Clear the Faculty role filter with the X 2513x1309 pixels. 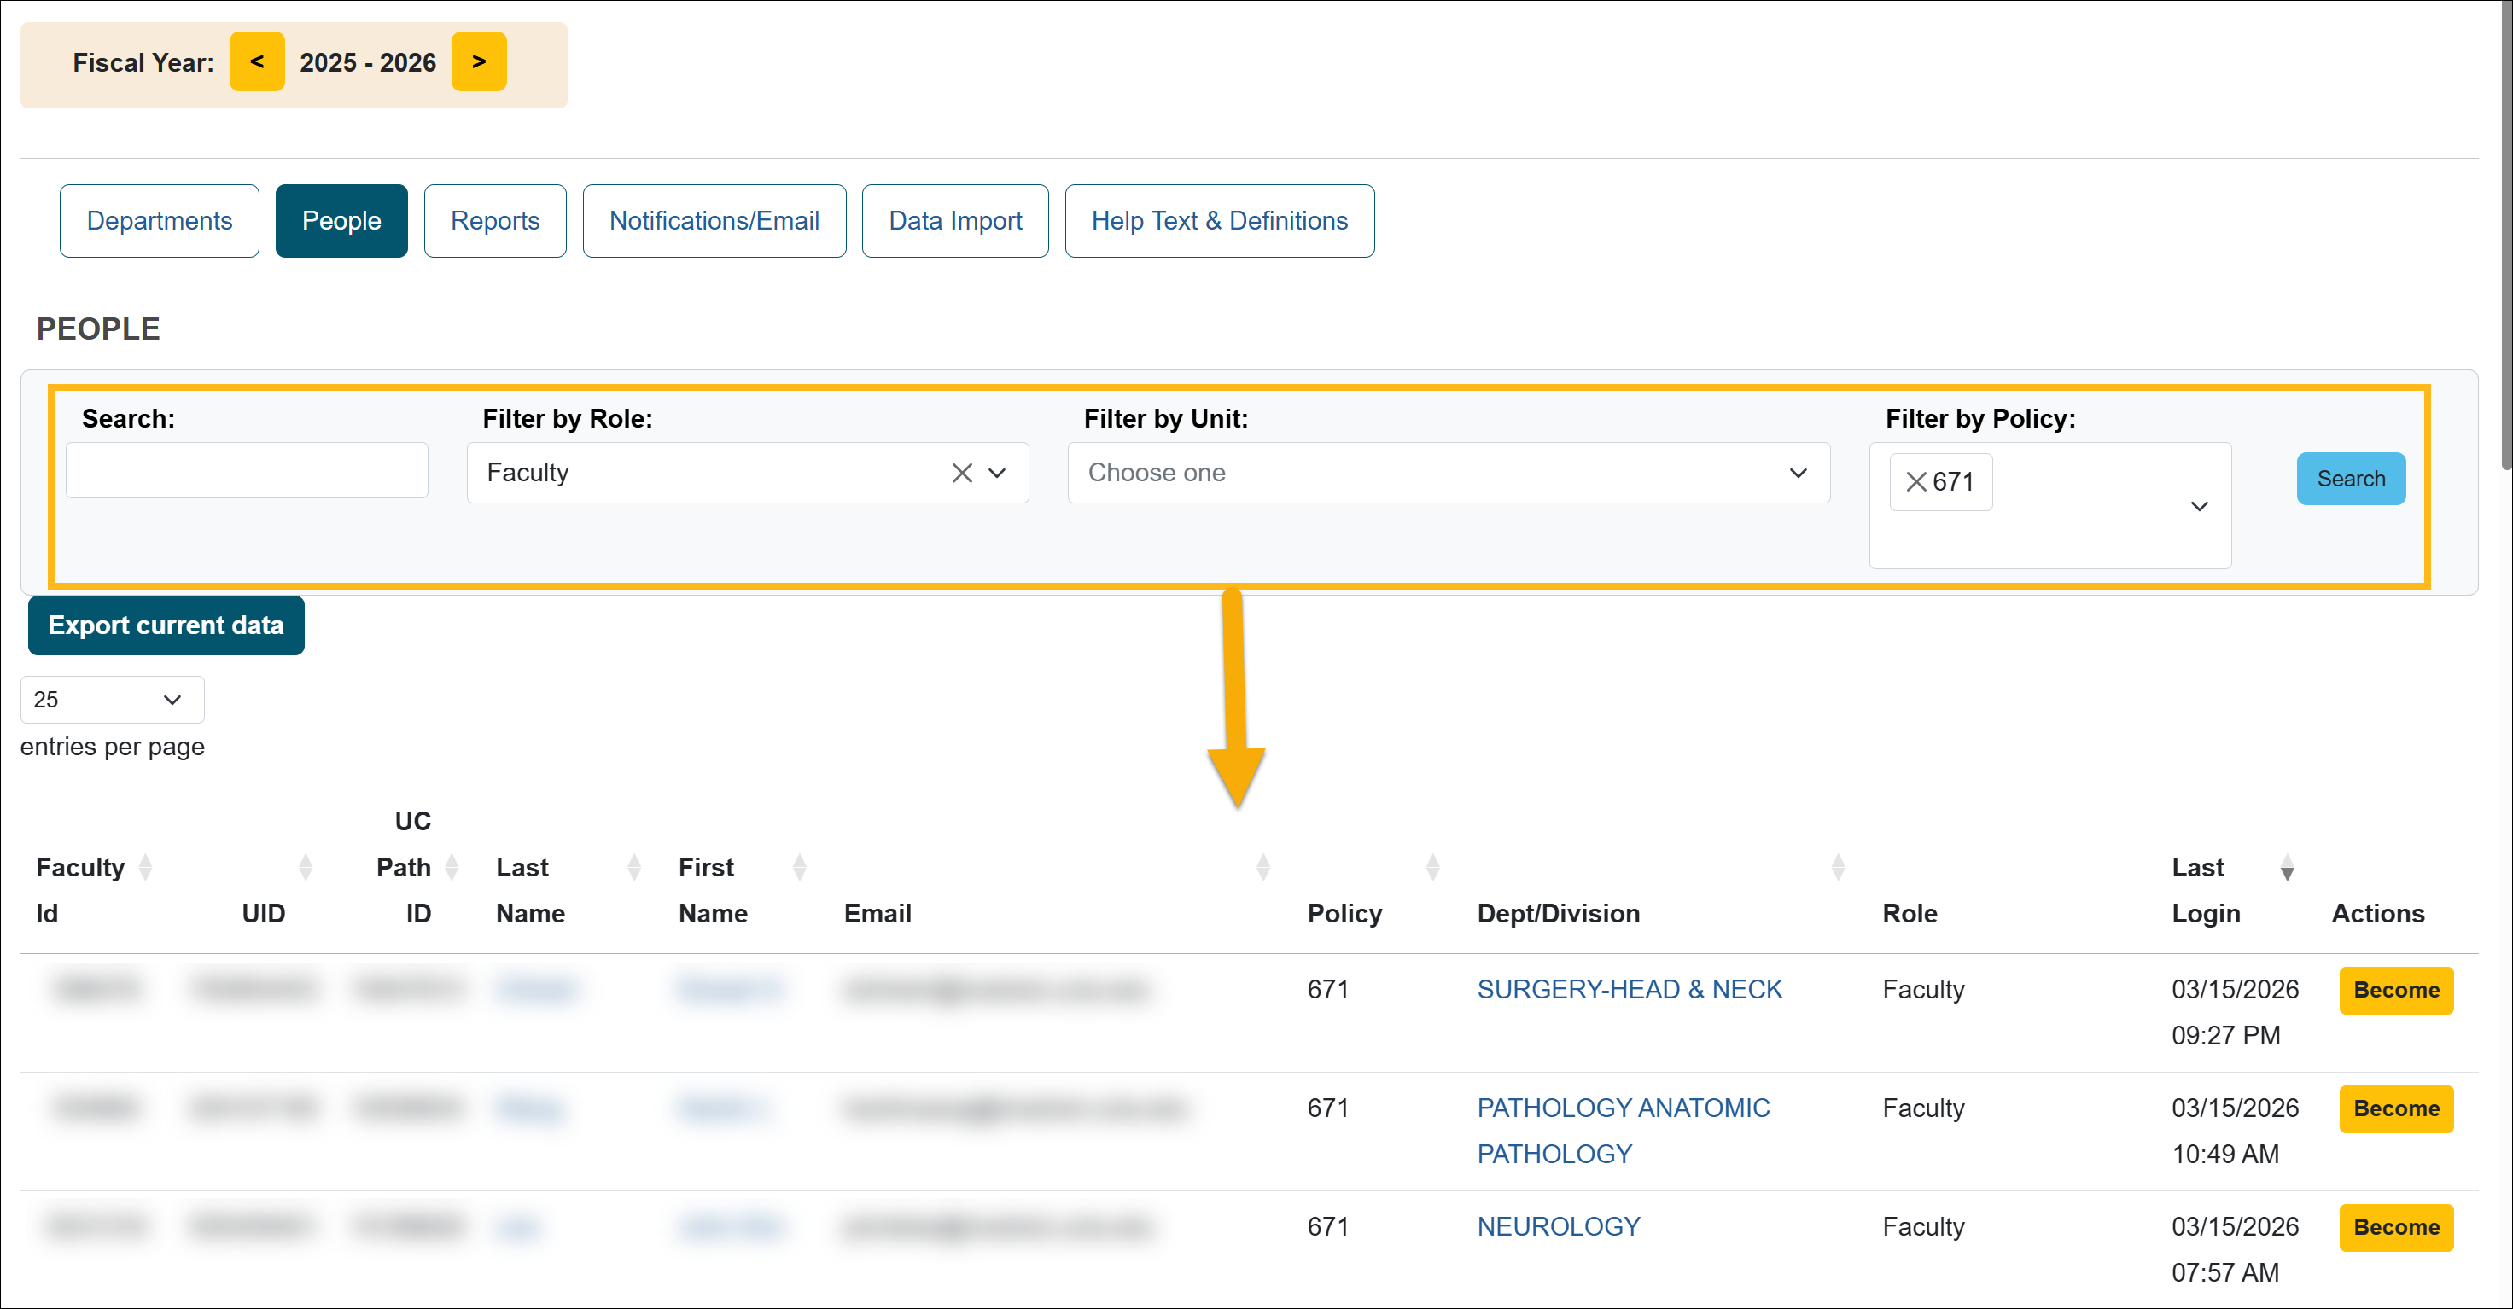(x=961, y=472)
